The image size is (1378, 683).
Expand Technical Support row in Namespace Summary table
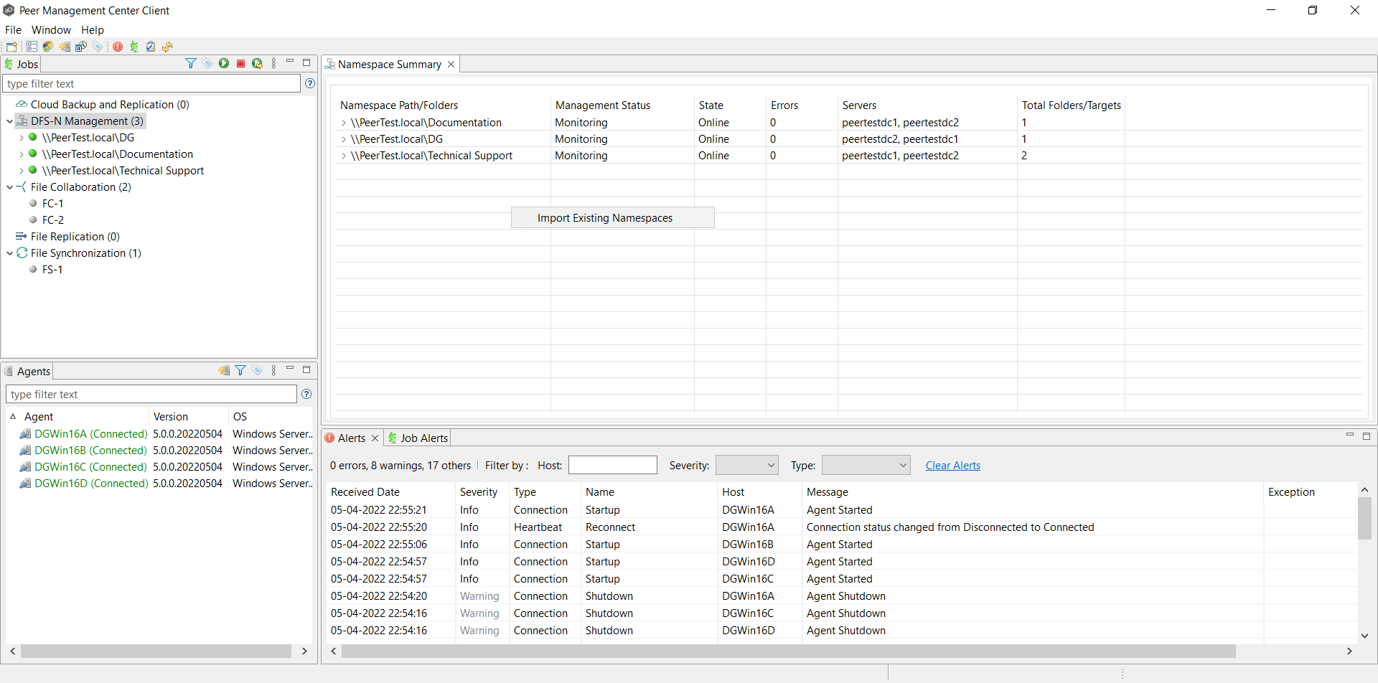pos(344,156)
